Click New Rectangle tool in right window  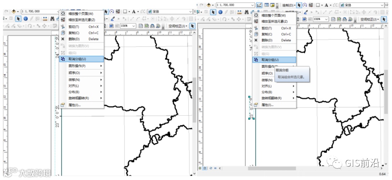point(318,5)
